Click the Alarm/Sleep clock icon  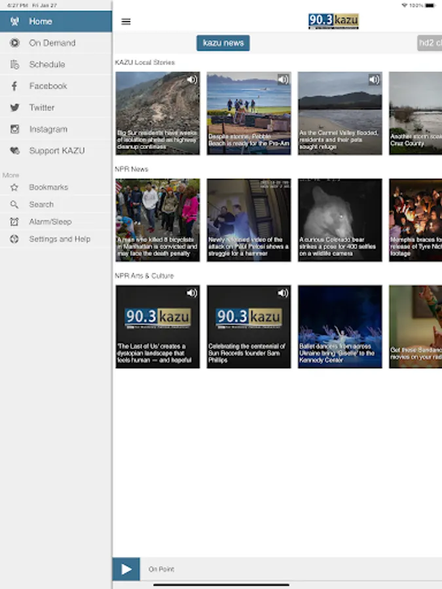click(x=14, y=222)
